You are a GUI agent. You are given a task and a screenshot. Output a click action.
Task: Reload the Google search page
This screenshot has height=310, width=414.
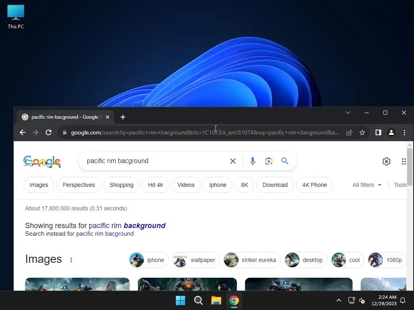pyautogui.click(x=49, y=132)
